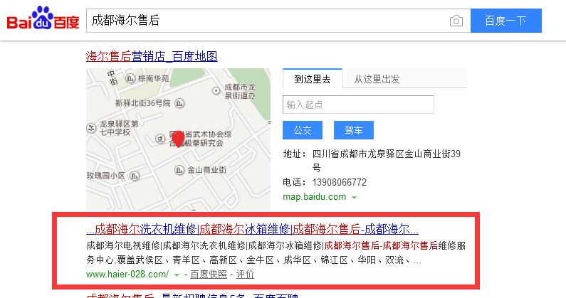Switch to 从这里出发 tab
This screenshot has width=566, height=298.
377,79
